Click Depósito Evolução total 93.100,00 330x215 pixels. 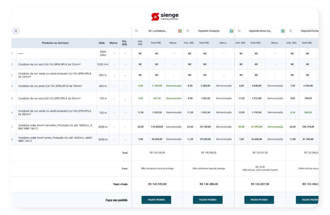(x=205, y=127)
